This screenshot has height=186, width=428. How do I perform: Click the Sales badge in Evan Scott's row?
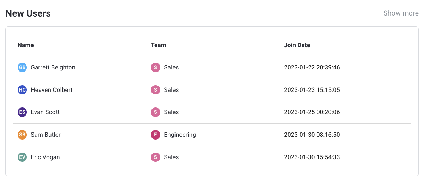coord(155,112)
